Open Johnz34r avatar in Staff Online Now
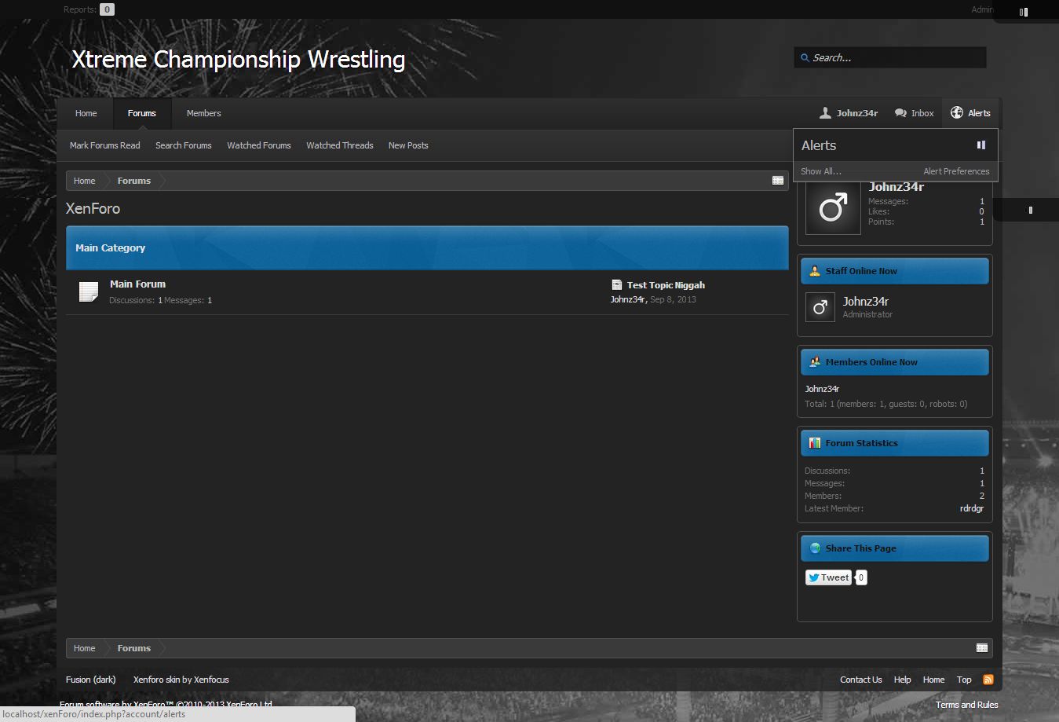The height and width of the screenshot is (722, 1059). pos(820,307)
